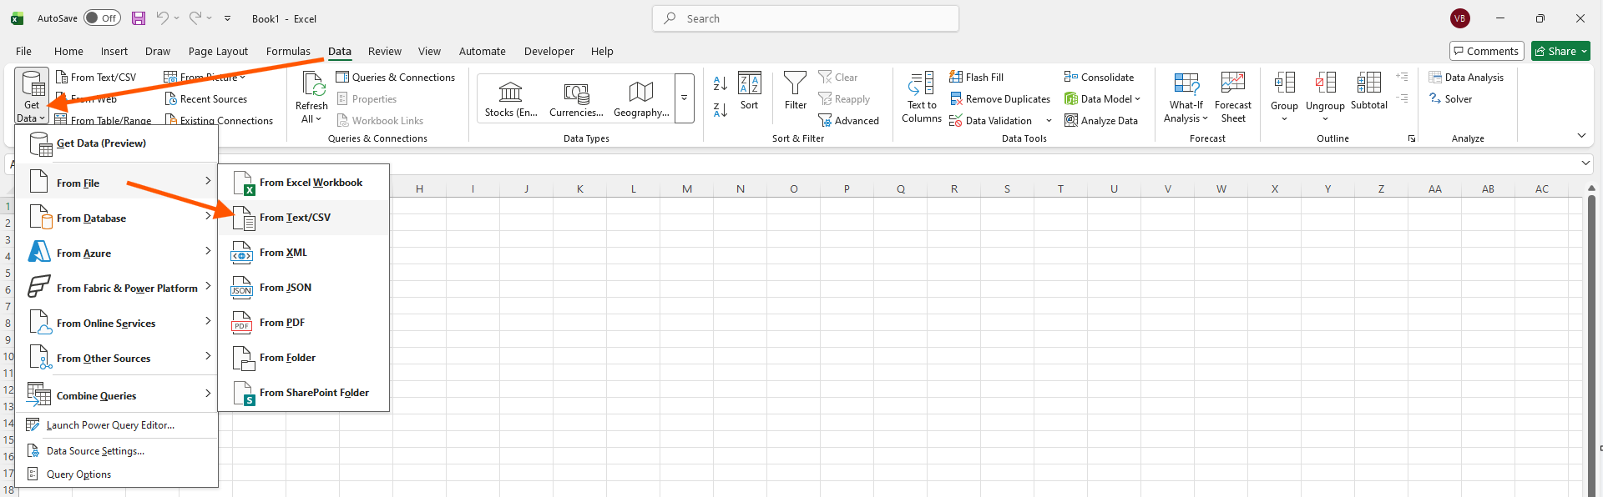
Task: Switch to the Formulas ribbon tab
Action: tap(288, 52)
